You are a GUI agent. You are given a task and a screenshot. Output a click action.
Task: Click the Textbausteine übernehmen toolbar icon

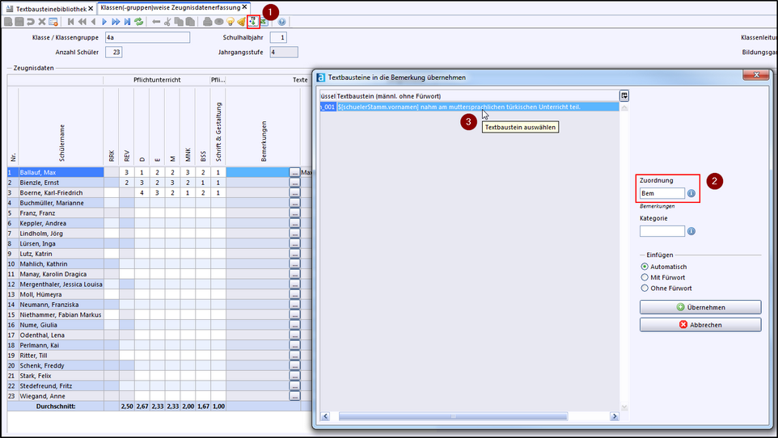tap(253, 22)
